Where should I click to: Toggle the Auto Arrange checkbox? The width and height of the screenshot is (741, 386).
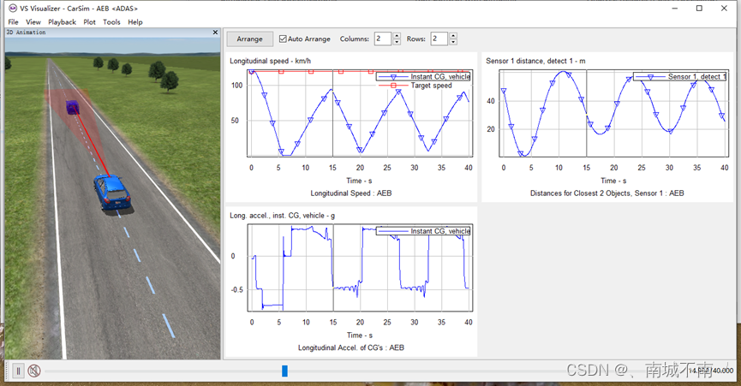pos(283,39)
